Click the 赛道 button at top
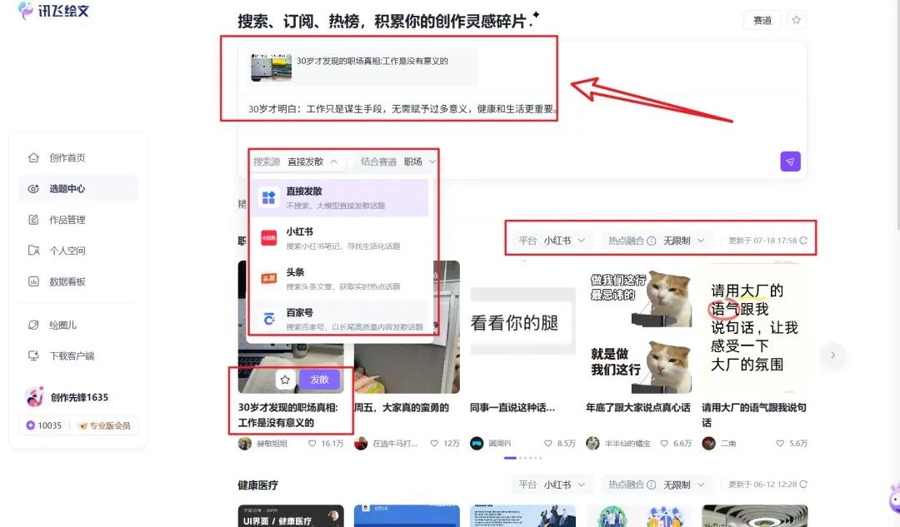The image size is (900, 527). pyautogui.click(x=762, y=20)
